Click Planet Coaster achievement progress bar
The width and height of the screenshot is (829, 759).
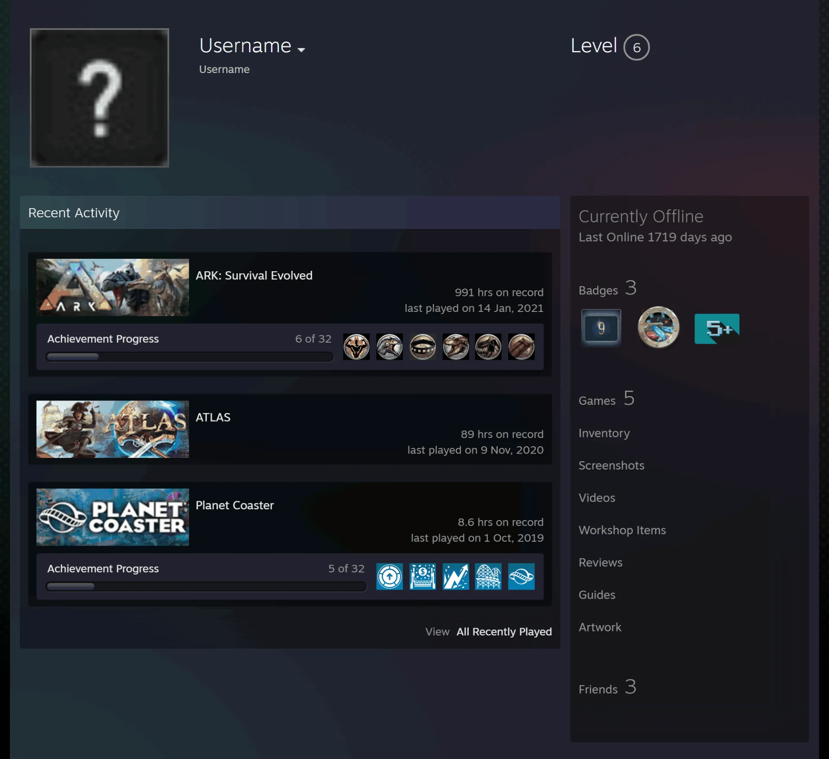point(206,587)
